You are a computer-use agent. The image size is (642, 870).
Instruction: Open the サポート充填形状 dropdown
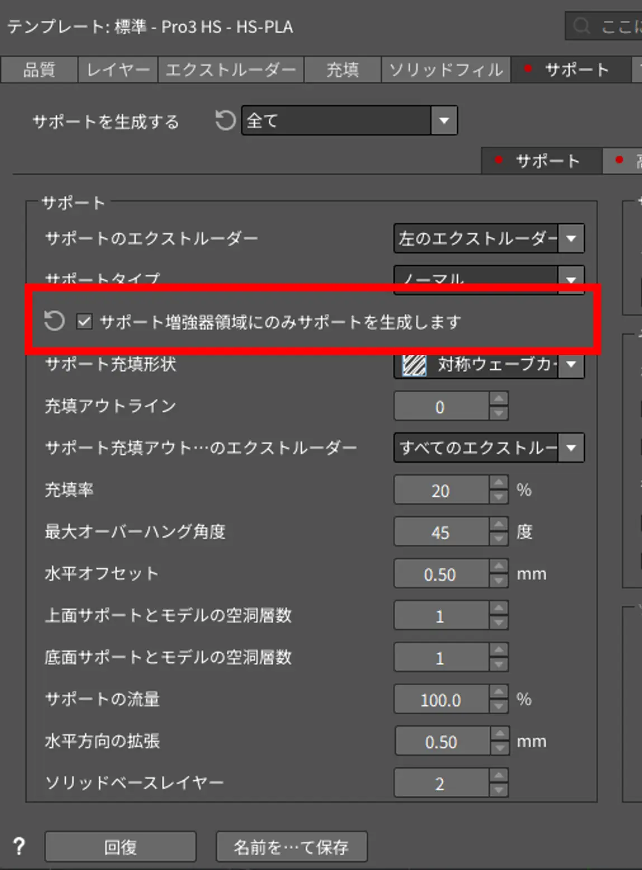pyautogui.click(x=571, y=365)
